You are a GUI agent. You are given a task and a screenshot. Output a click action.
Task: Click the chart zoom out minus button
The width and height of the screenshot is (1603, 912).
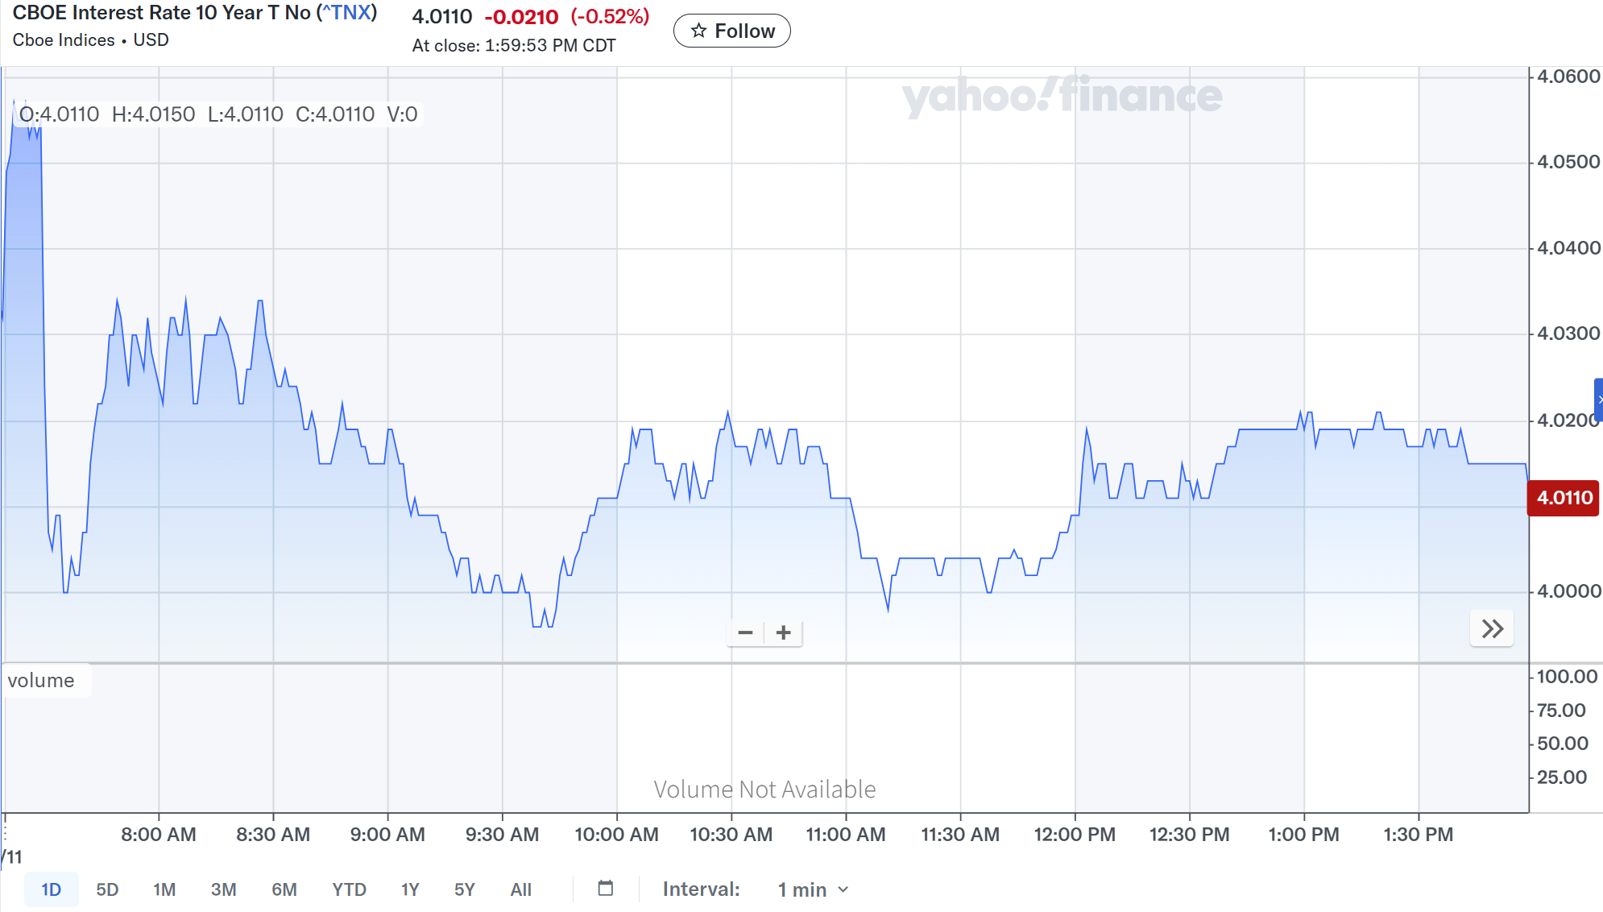click(745, 632)
